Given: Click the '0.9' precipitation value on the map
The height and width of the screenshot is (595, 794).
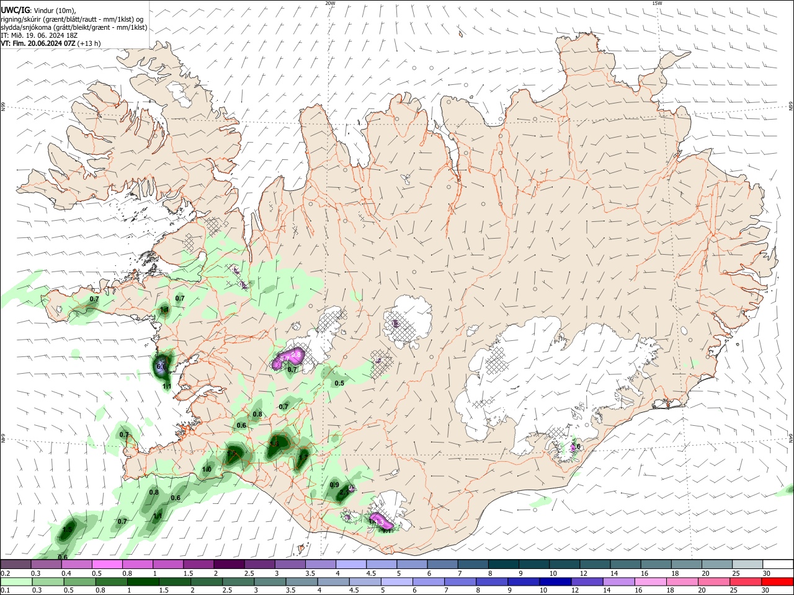Looking at the screenshot, I should (x=334, y=485).
